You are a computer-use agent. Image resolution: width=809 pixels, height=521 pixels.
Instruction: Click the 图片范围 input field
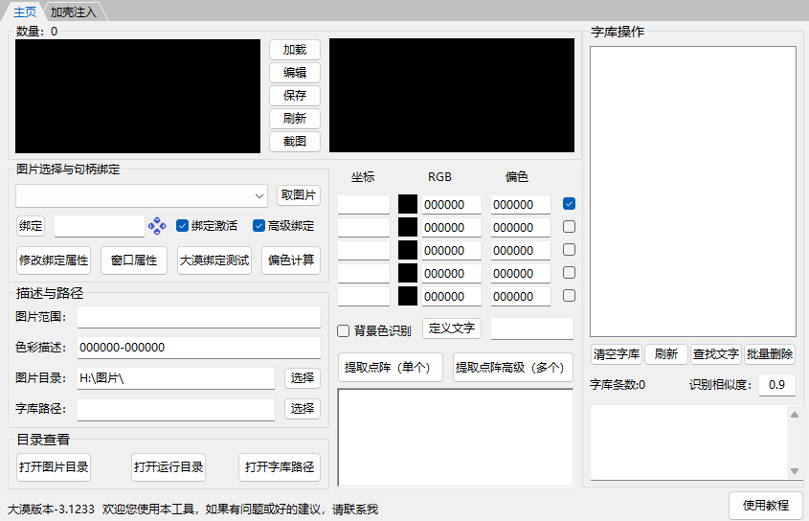(x=198, y=316)
